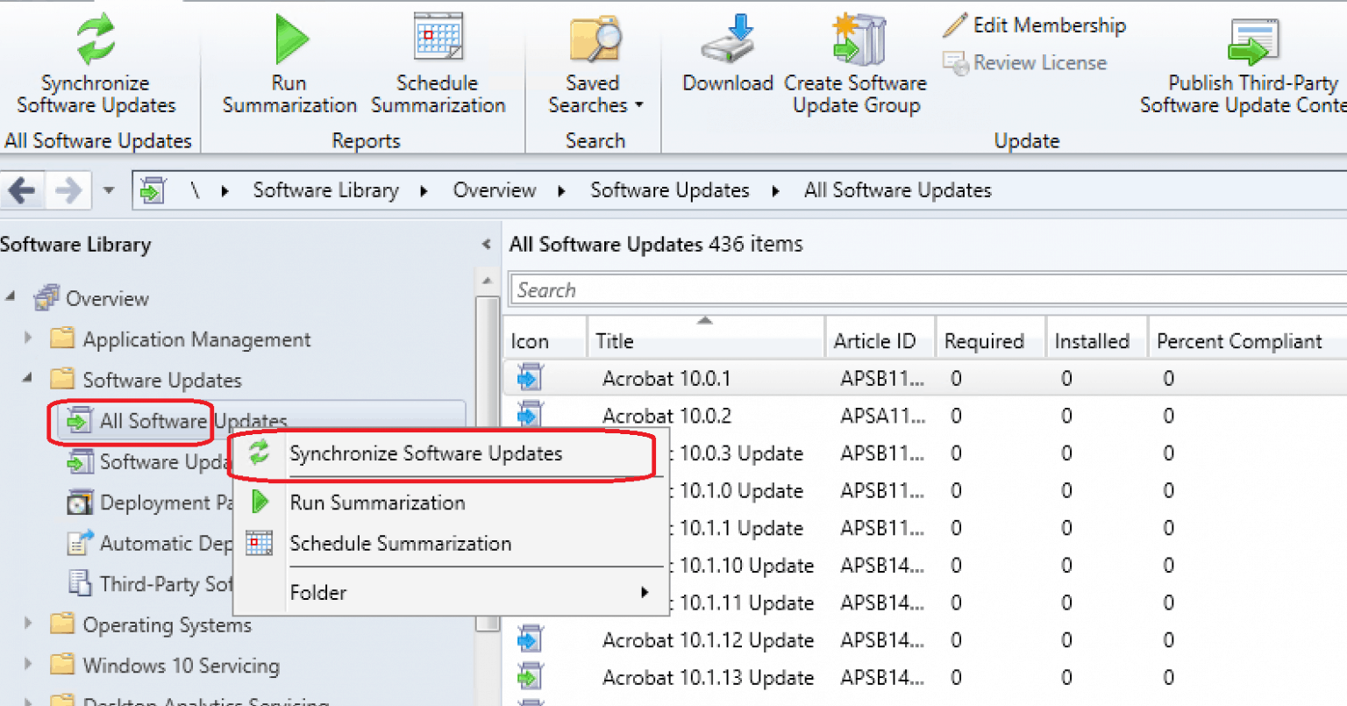The image size is (1347, 706).
Task: Open the Folder context menu entry
Action: pos(452,592)
